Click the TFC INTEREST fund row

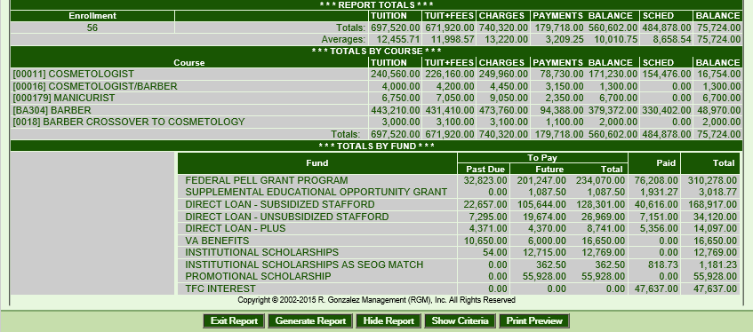click(460, 289)
